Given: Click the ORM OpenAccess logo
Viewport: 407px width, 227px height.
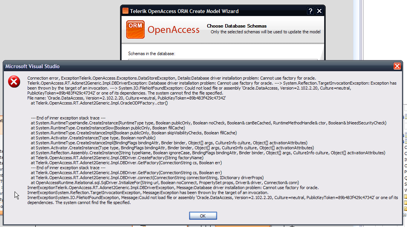Looking at the screenshot, I should point(163,29).
